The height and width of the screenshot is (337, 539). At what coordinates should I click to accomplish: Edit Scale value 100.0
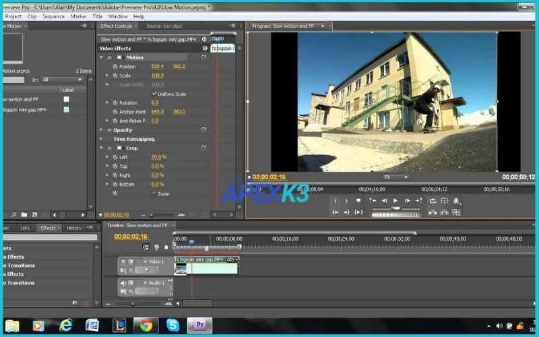pos(158,75)
